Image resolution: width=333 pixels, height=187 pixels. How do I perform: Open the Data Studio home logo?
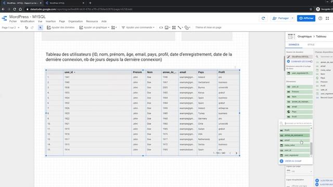(x=4, y=19)
